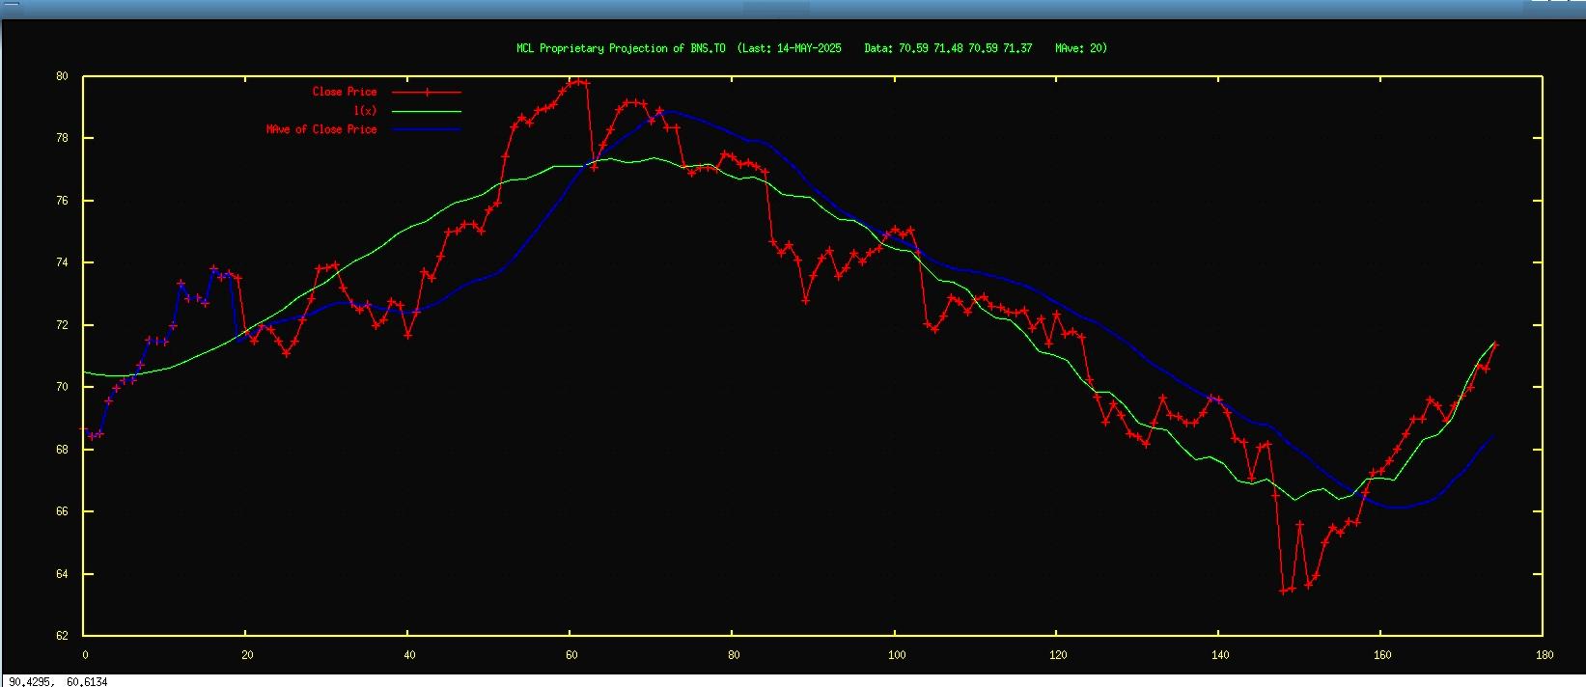Click the x-axis label 60
This screenshot has width=1586, height=687.
click(x=571, y=655)
